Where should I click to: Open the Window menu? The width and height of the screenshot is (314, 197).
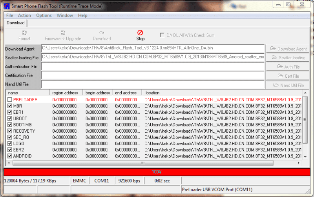click(x=65, y=15)
